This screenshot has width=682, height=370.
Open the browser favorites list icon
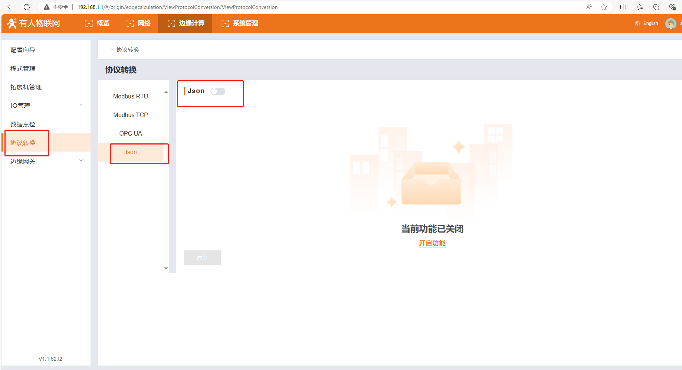[x=640, y=7]
